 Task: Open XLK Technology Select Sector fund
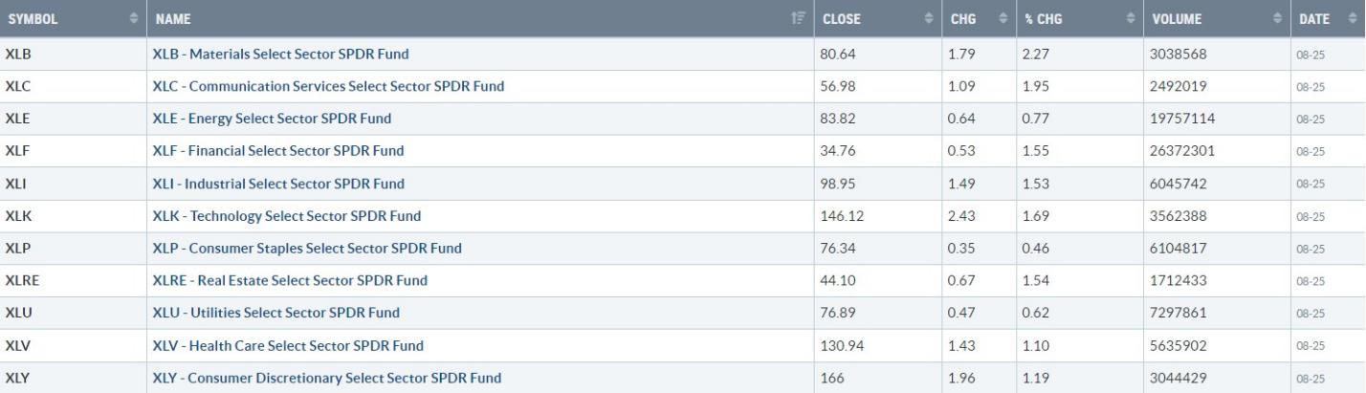pyautogui.click(x=286, y=216)
